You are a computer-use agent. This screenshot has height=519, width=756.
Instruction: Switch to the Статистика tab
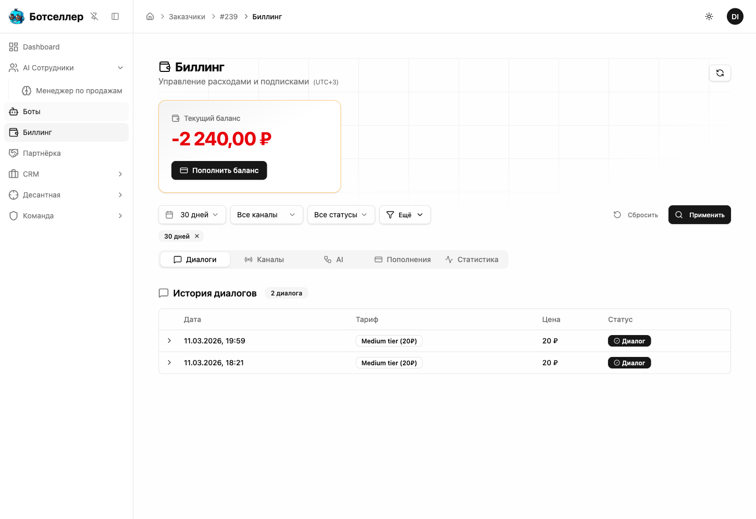point(472,259)
